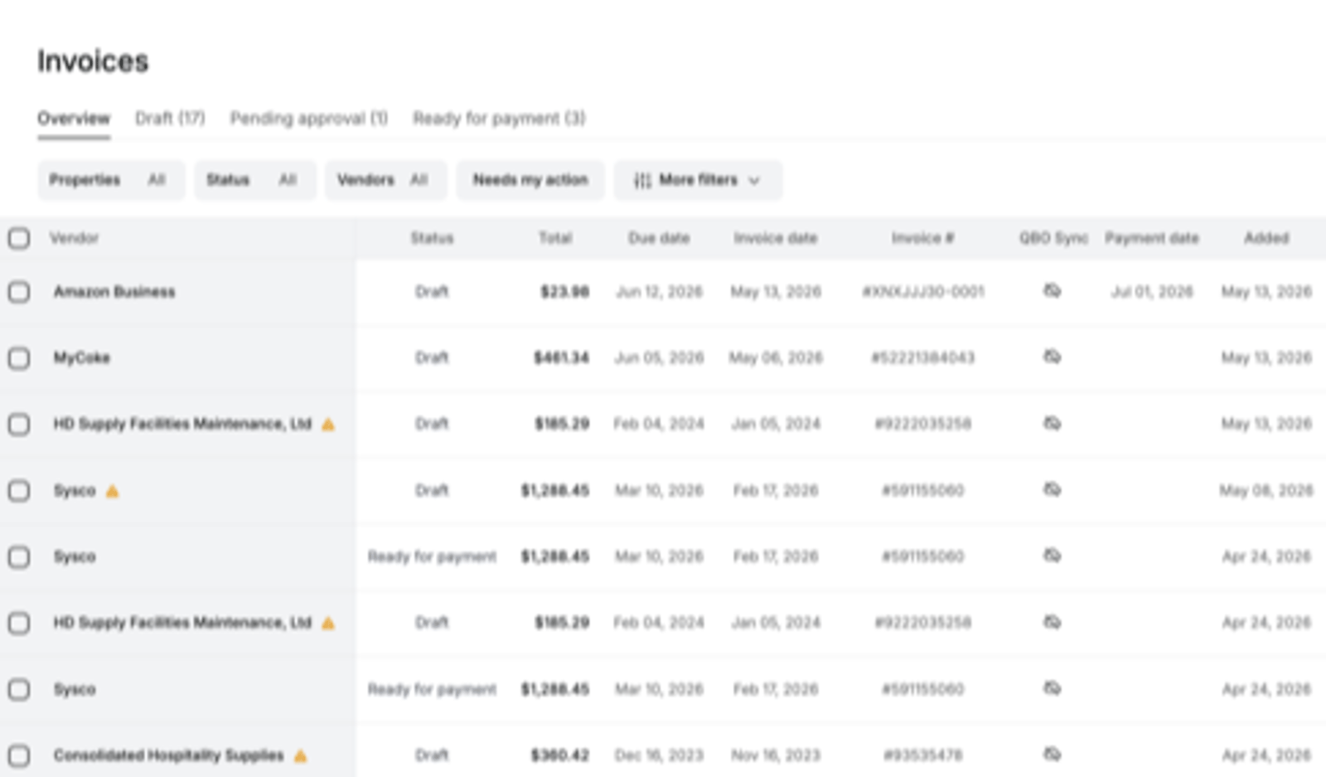Click invoice number #XNXJJJ30-0001

(x=923, y=292)
